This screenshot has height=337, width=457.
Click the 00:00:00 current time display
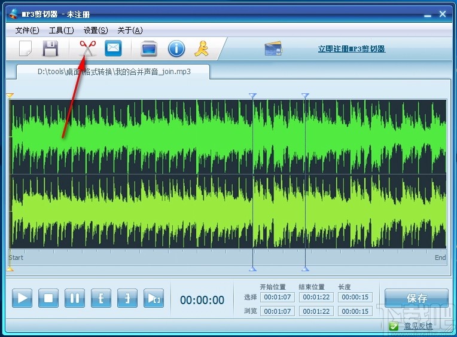coord(202,300)
